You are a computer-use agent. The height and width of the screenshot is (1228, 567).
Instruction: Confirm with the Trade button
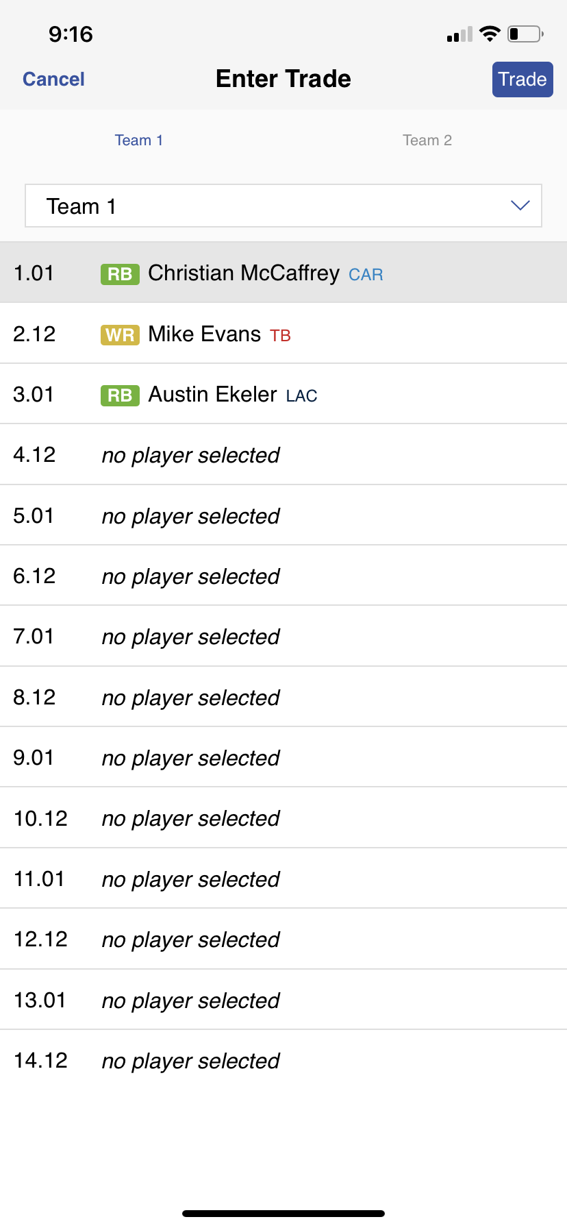(522, 79)
